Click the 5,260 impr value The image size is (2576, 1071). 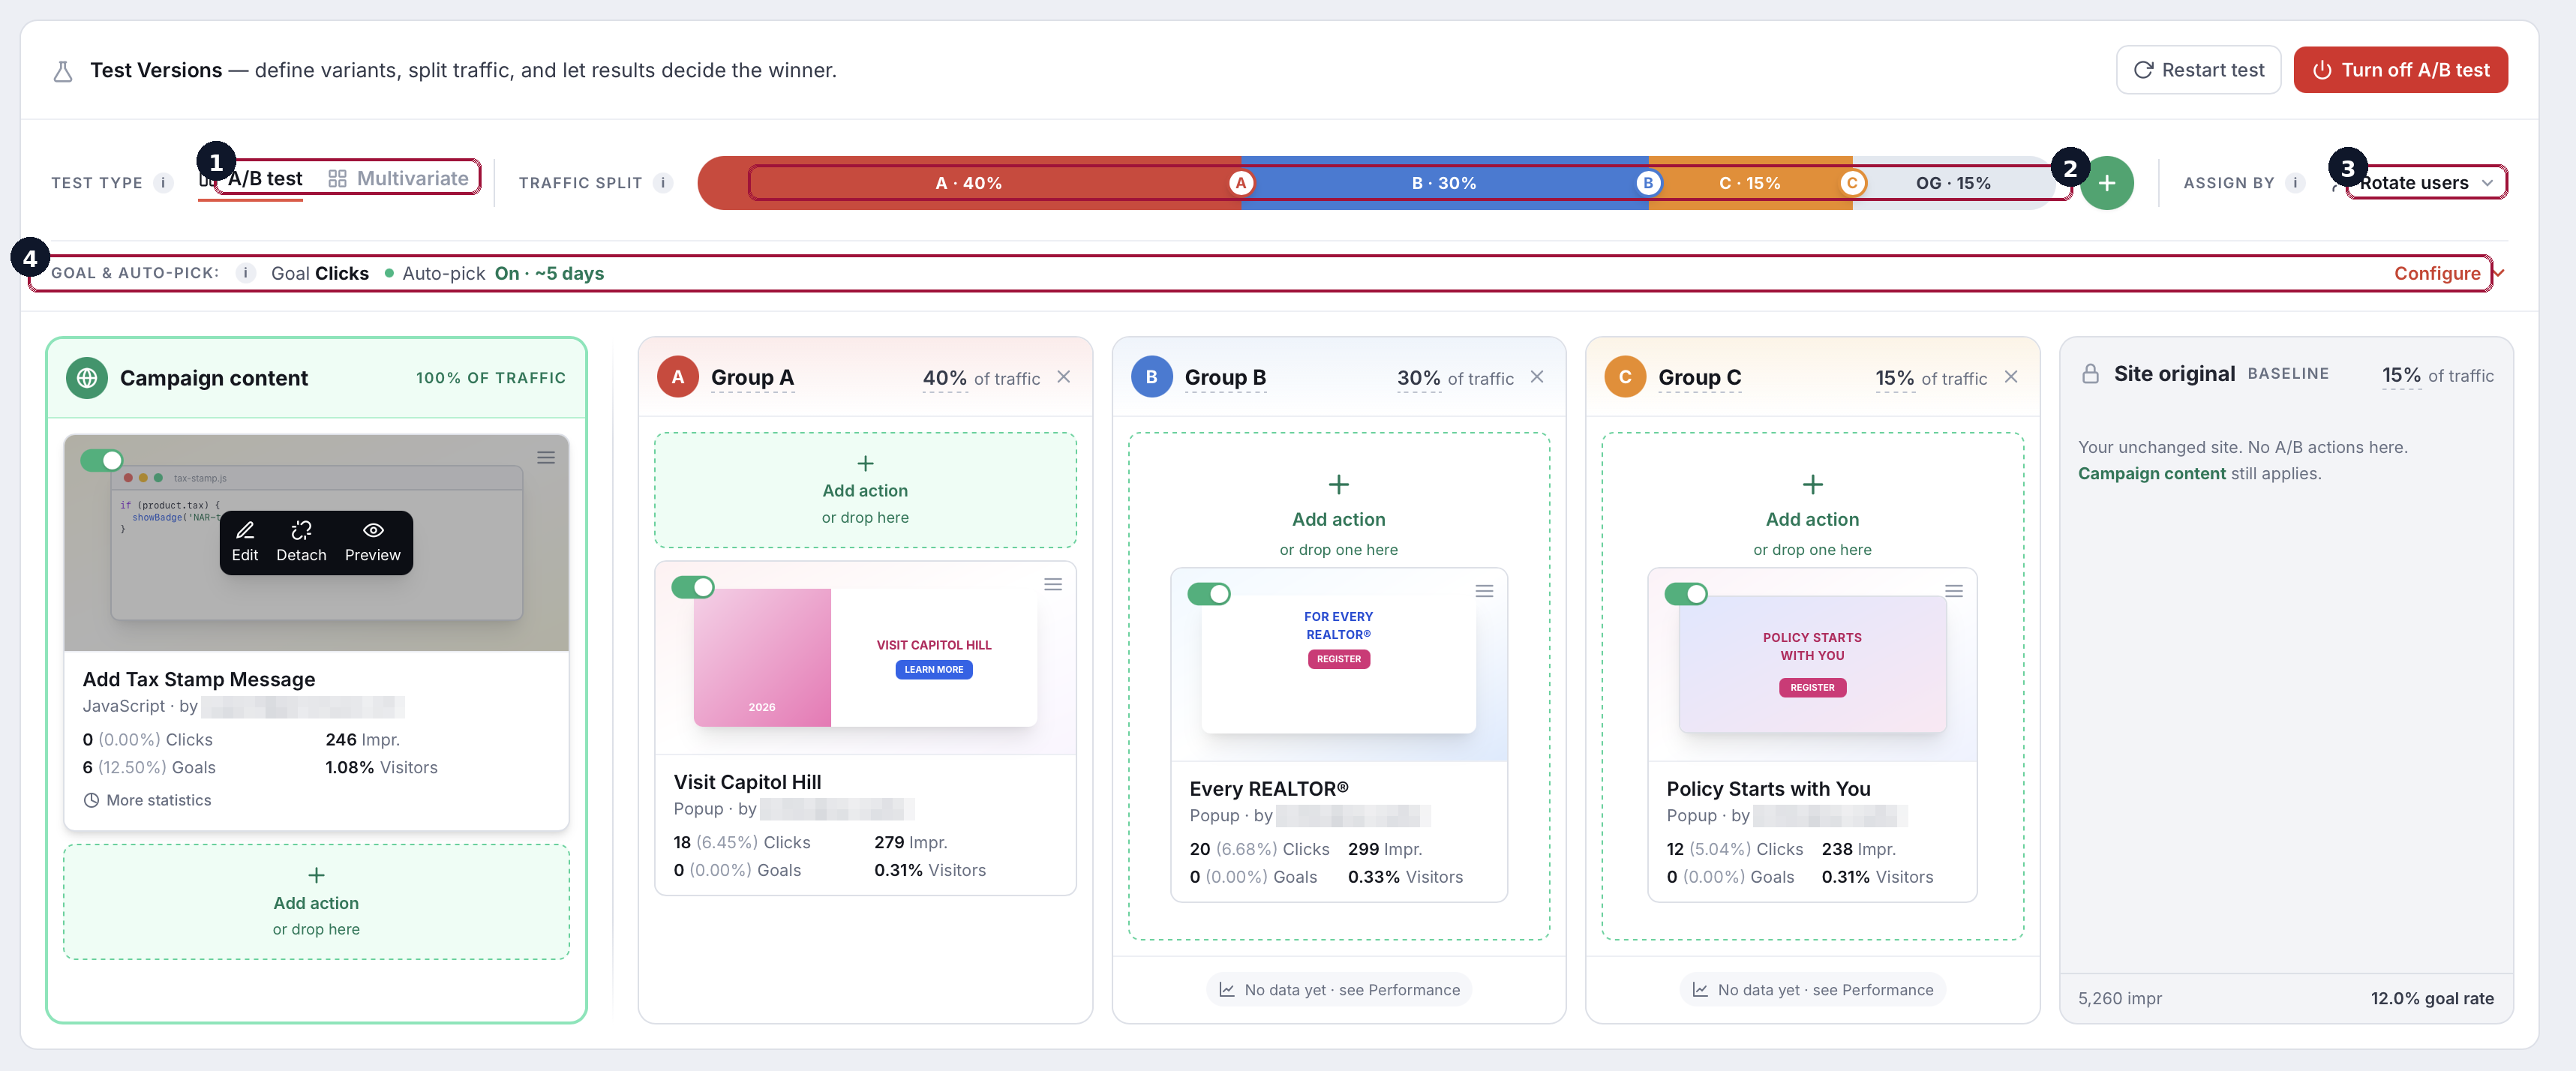(2119, 998)
